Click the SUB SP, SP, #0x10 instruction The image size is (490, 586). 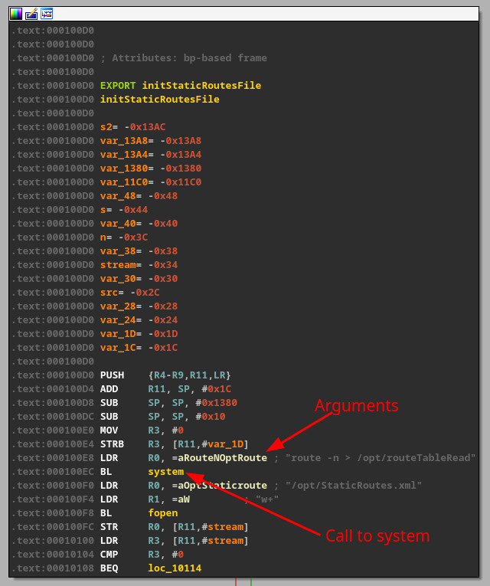click(x=162, y=417)
